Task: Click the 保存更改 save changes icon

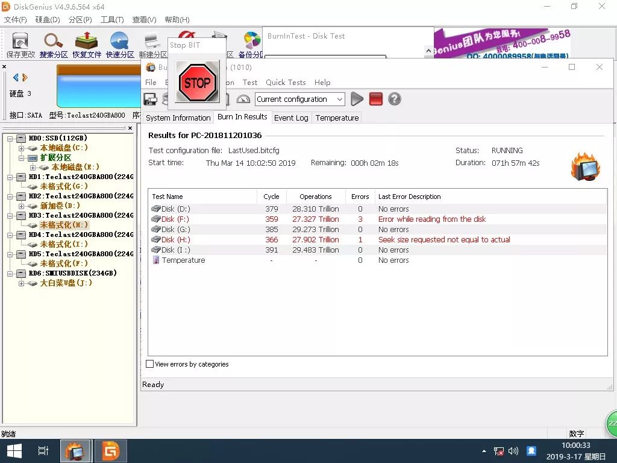Action: [x=20, y=45]
